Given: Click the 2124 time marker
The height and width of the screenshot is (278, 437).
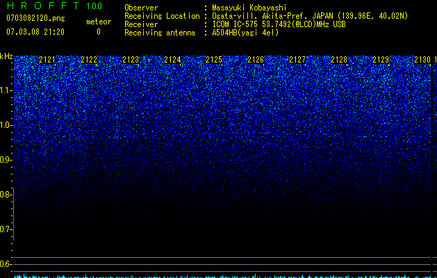Looking at the screenshot, I should [172, 60].
